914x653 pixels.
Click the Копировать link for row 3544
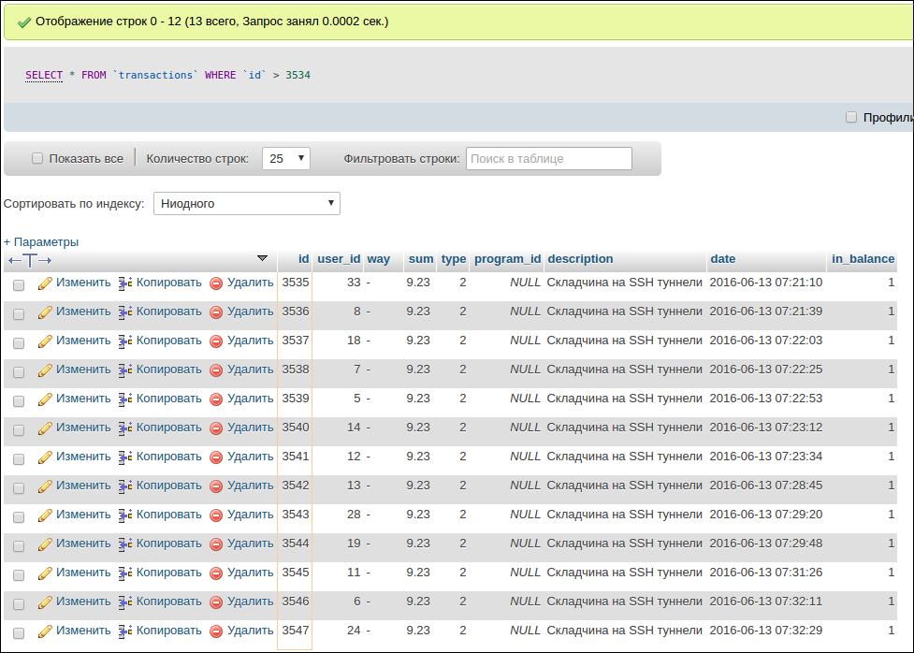(169, 544)
